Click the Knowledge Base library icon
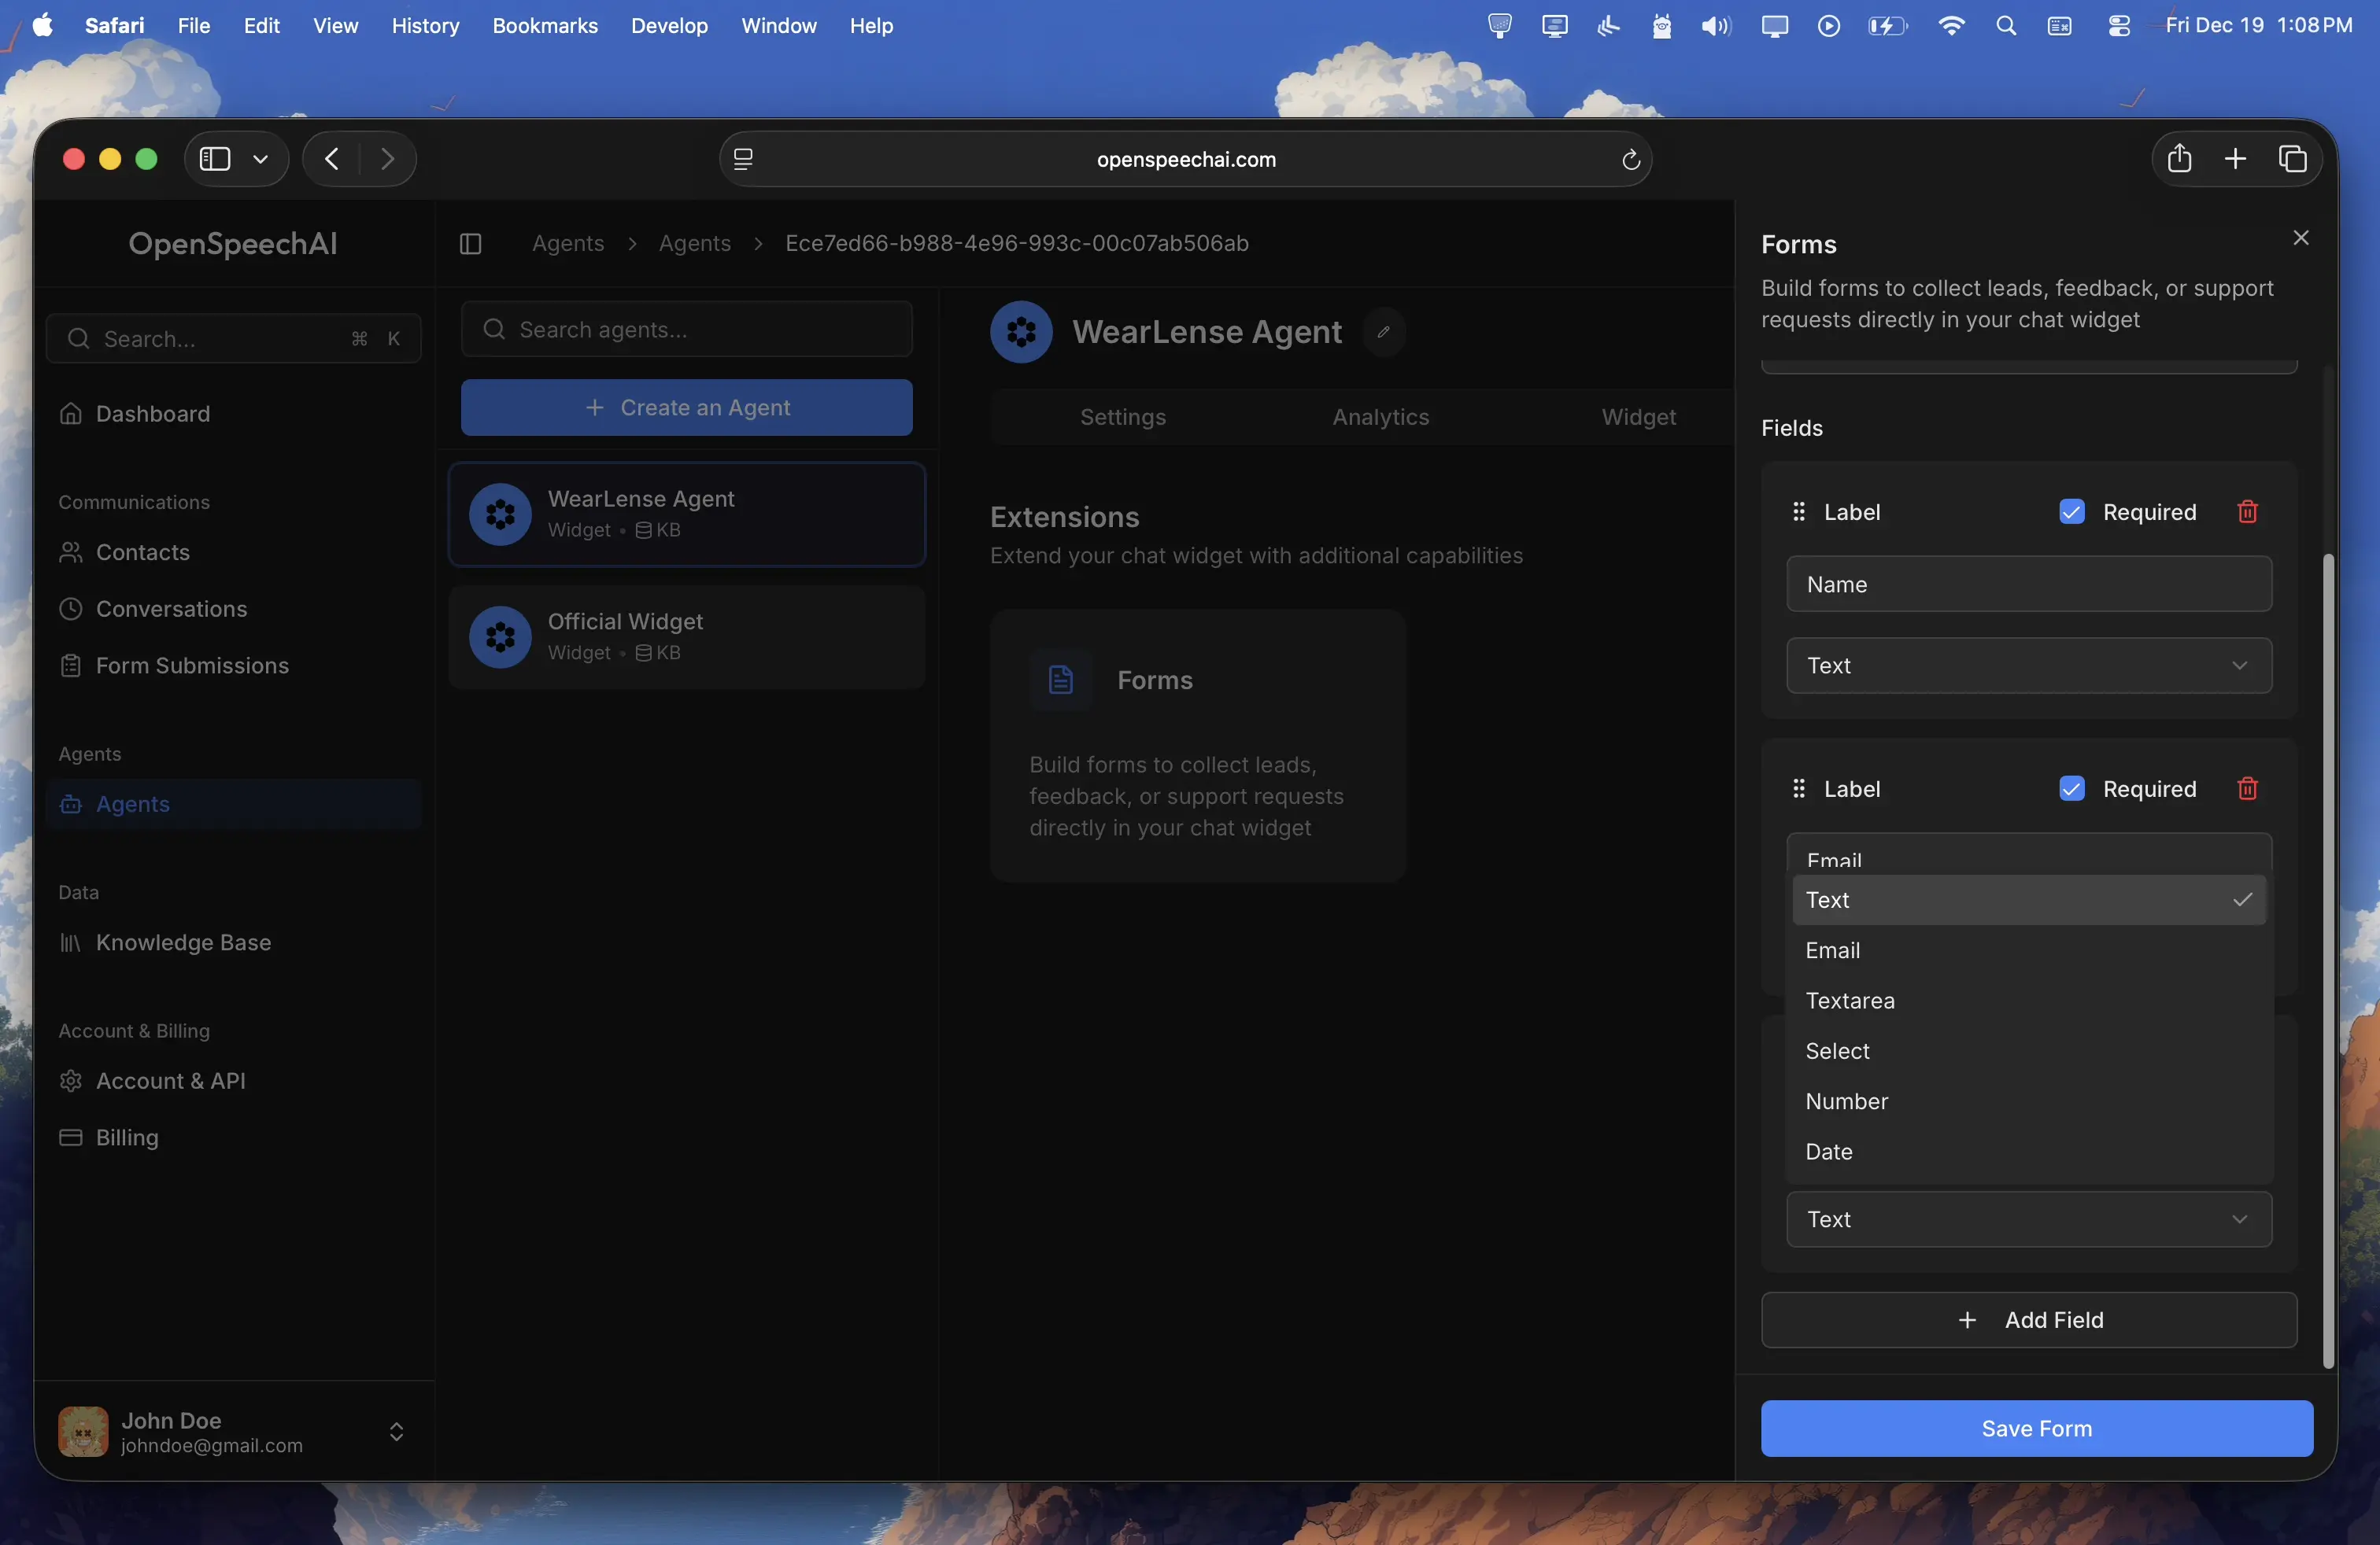 (x=70, y=942)
